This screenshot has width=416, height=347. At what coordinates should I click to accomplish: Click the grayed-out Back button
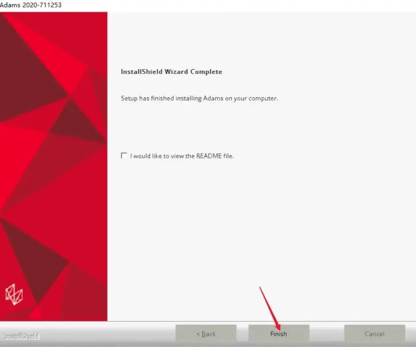pyautogui.click(x=206, y=333)
